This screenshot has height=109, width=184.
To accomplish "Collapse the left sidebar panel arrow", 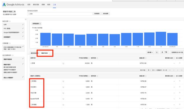I will [26, 19].
